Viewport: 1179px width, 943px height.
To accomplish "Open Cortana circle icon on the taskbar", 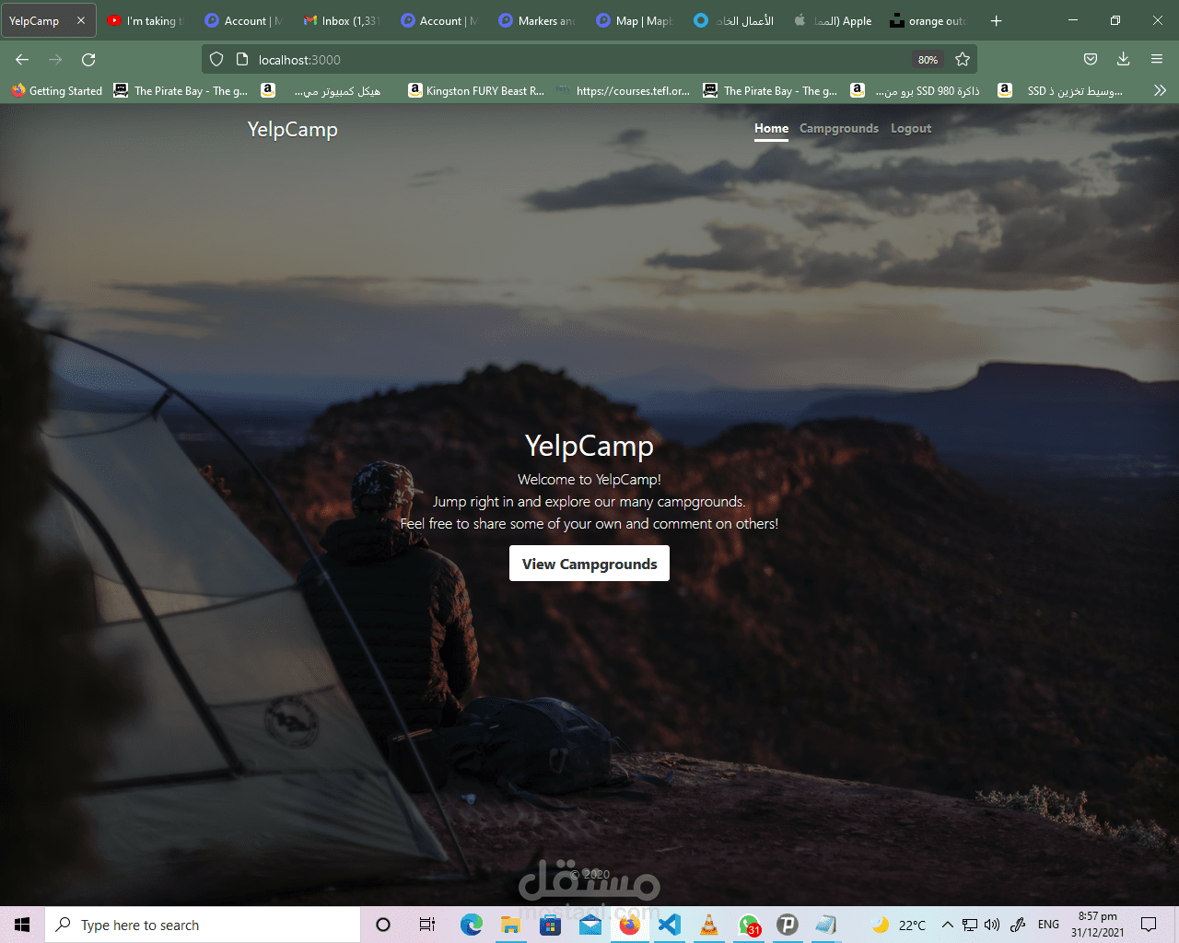I will tap(383, 925).
